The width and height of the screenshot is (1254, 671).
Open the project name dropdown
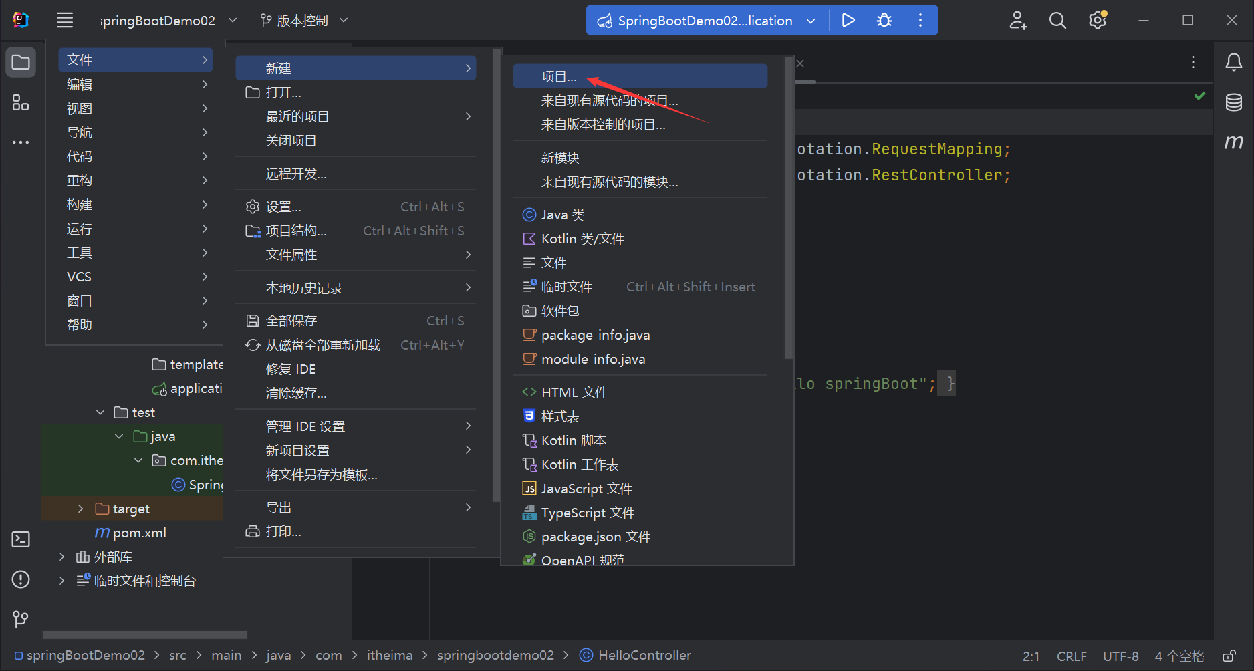[x=168, y=20]
